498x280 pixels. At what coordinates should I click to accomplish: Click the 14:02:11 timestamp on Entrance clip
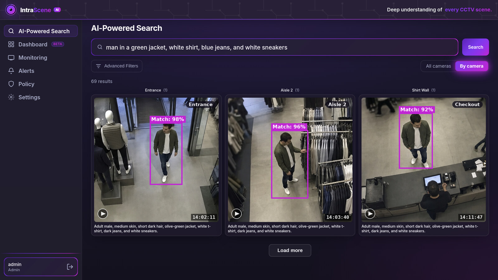click(204, 217)
